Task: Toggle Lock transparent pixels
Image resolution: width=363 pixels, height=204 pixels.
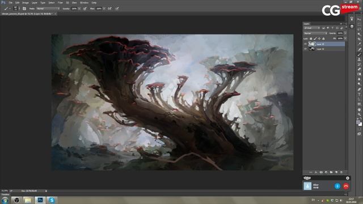Action: (x=311, y=39)
